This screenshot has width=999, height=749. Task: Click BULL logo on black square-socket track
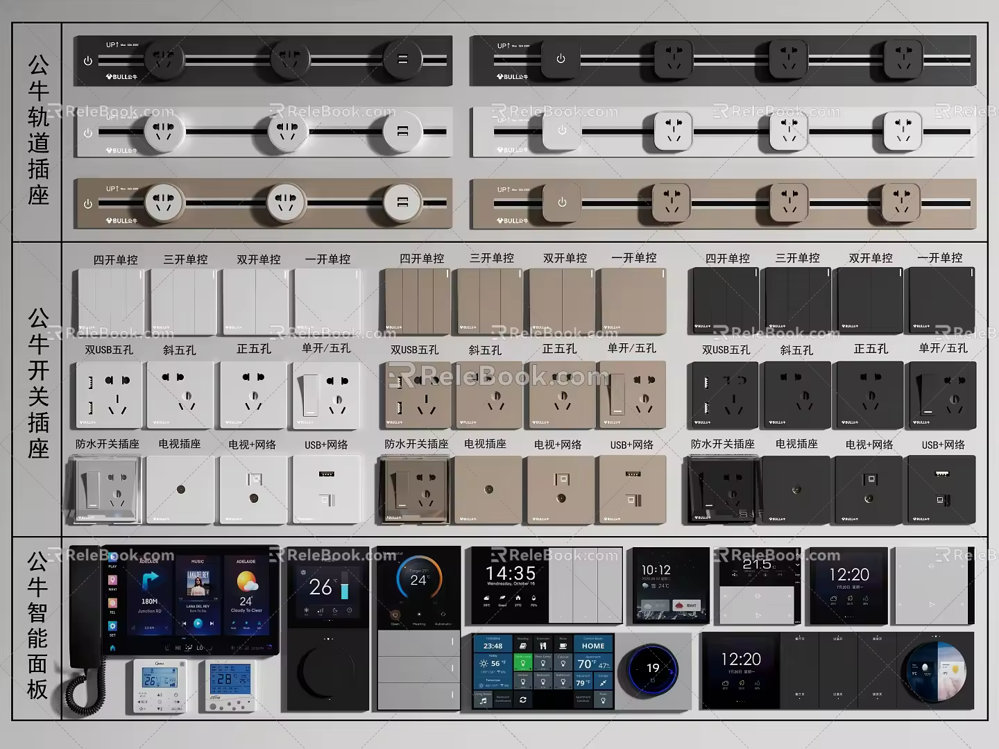[x=512, y=77]
